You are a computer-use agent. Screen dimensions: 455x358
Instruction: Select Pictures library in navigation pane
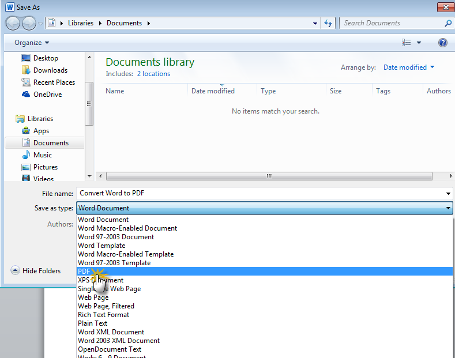click(x=45, y=167)
